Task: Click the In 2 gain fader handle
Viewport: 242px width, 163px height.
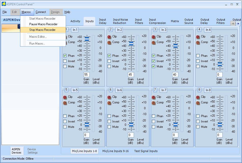Action: 131,44
